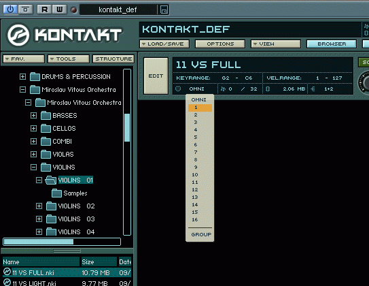Collapse the top Miroslav Vitous Orchestra folder
The height and width of the screenshot is (286, 369).
click(x=22, y=89)
